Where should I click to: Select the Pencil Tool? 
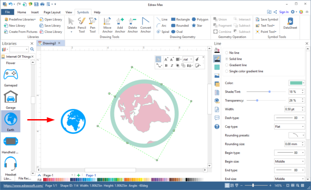[x=82, y=25]
